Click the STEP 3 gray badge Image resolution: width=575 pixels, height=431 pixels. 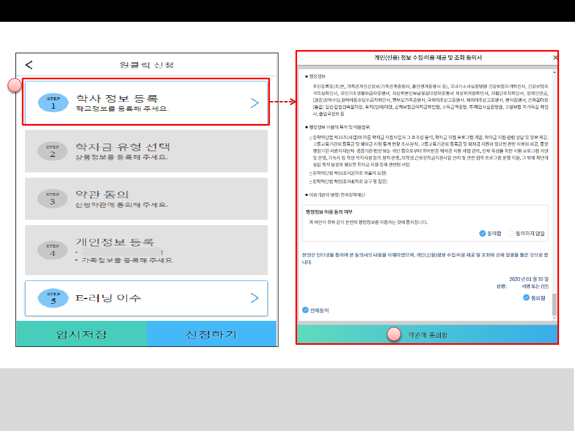[x=53, y=198]
